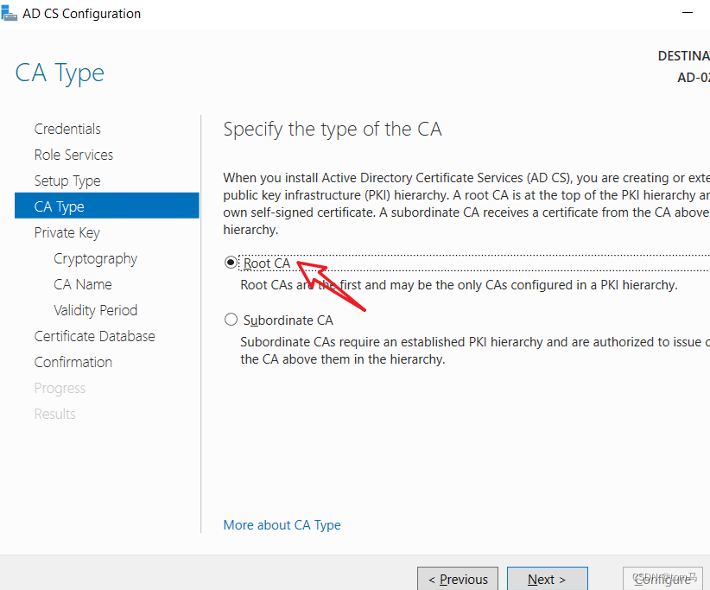
Task: Click the Previous button
Action: pyautogui.click(x=458, y=579)
